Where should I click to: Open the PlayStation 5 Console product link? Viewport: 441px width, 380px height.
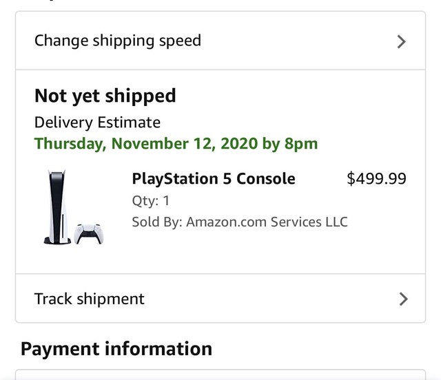213,179
